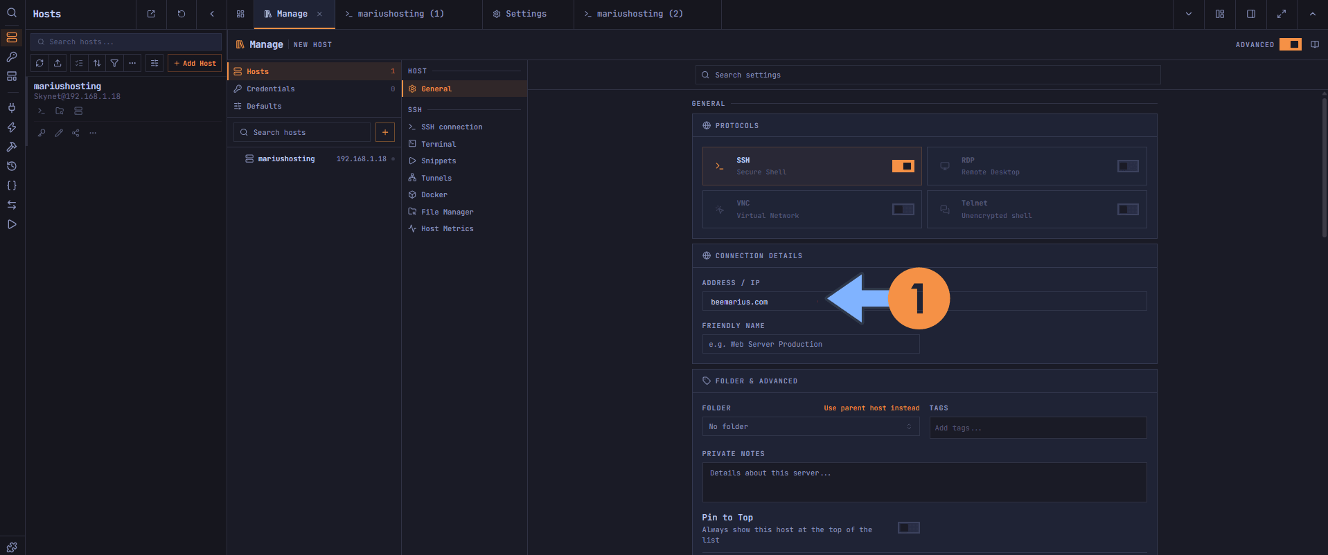Open the book documentation icon near ADVANCED
This screenshot has width=1328, height=555.
tap(1315, 44)
